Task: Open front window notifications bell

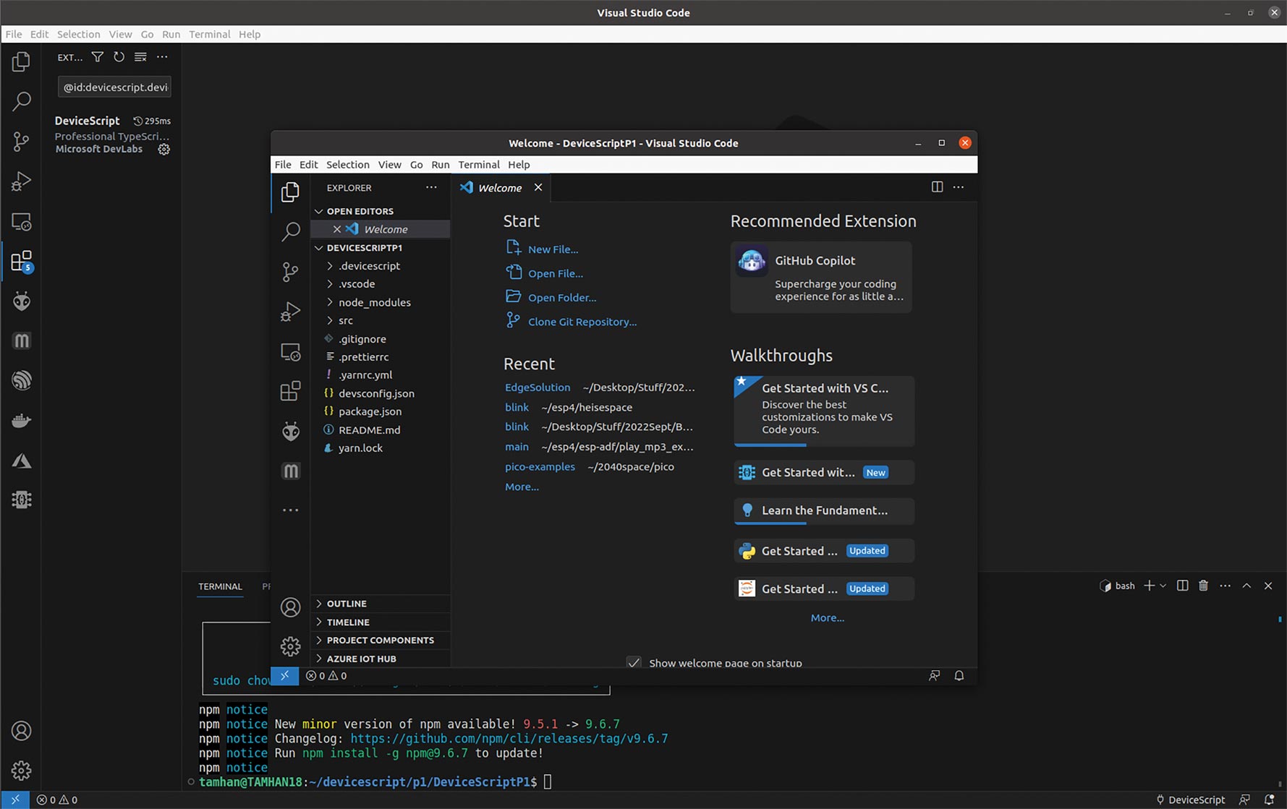Action: point(959,676)
